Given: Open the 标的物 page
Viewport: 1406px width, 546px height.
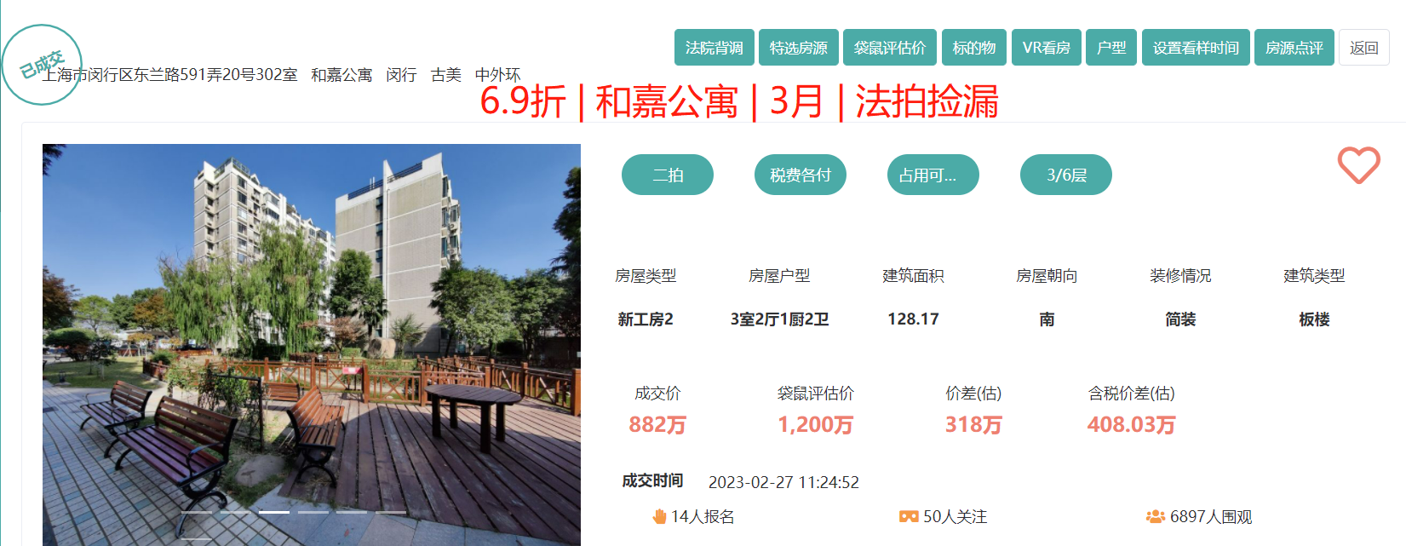Looking at the screenshot, I should (x=973, y=48).
